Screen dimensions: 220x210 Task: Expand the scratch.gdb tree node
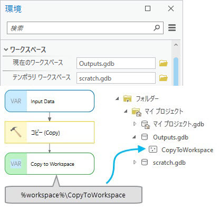[x=135, y=162]
